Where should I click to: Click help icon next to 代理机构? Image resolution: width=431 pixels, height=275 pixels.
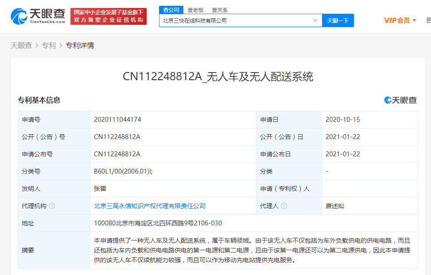tap(52, 206)
